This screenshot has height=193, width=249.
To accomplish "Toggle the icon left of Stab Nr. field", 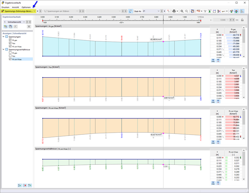I will [130, 11].
